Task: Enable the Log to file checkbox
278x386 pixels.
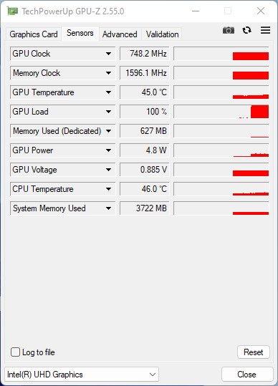Action: [x=15, y=352]
